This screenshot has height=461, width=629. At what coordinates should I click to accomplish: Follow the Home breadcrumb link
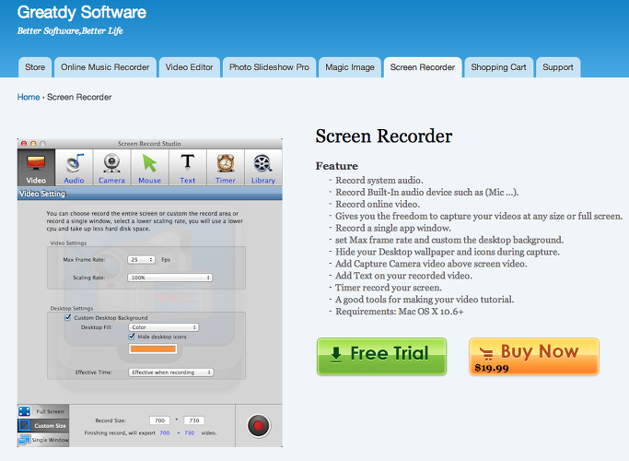tap(29, 97)
